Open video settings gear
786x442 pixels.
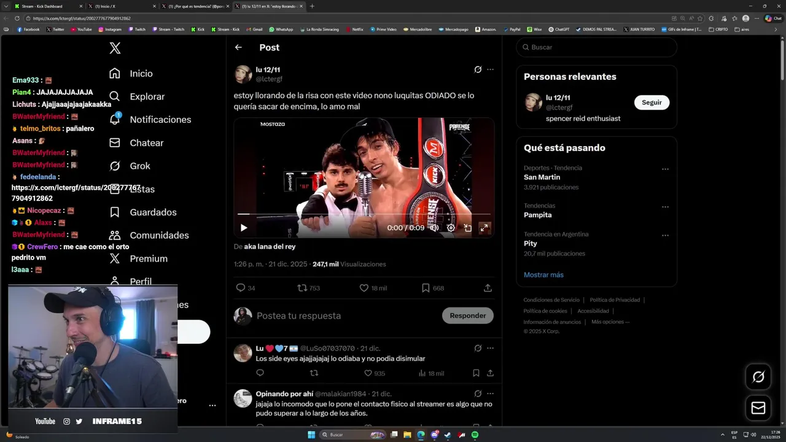click(451, 228)
